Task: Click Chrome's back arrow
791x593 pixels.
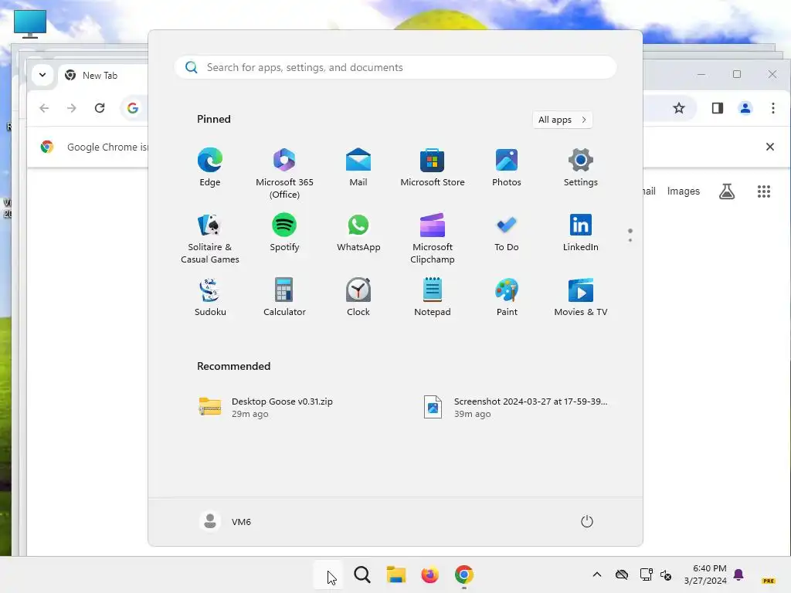Action: [44, 108]
